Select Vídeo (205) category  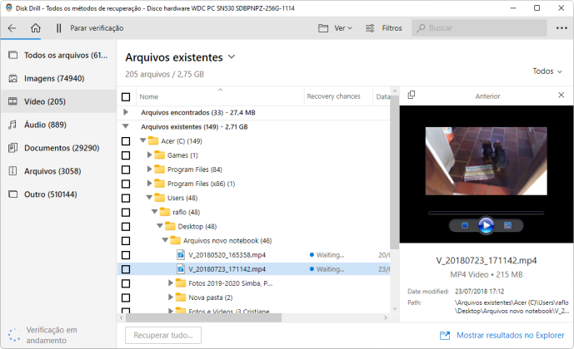[x=58, y=101]
